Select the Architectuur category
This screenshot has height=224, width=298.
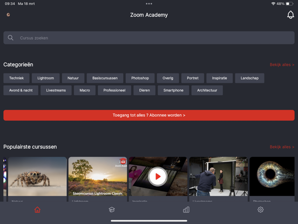(x=207, y=90)
